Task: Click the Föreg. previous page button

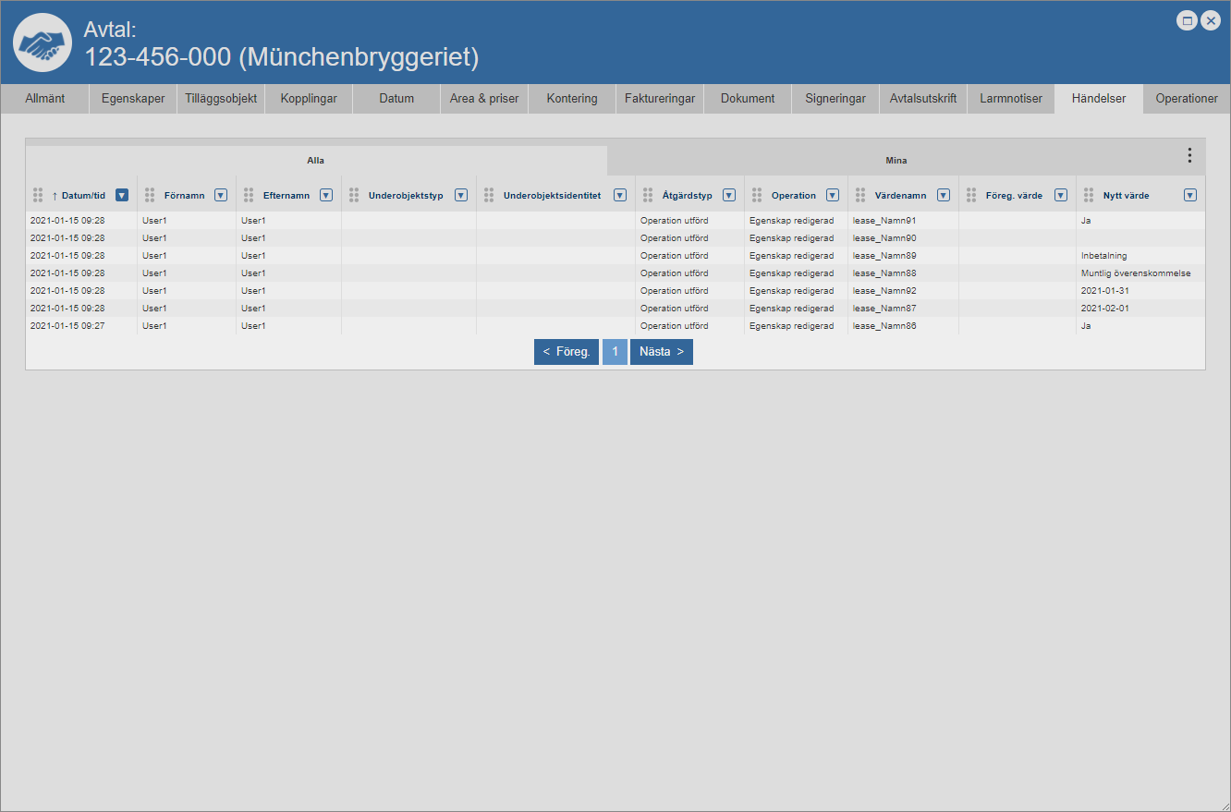Action: pyautogui.click(x=567, y=352)
